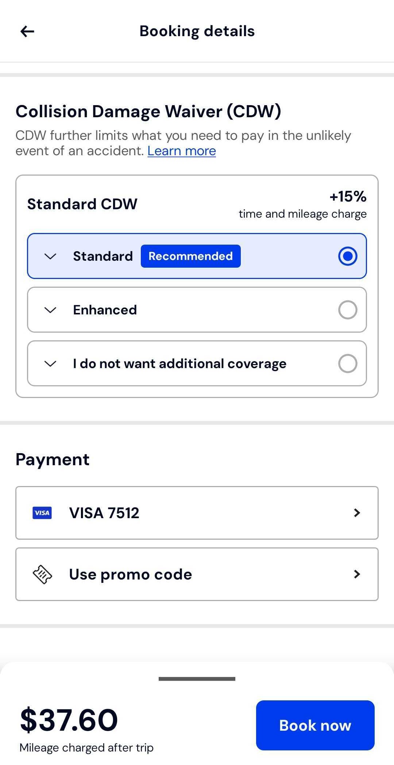Tap the VISA card logo icon
The width and height of the screenshot is (394, 765).
click(42, 513)
